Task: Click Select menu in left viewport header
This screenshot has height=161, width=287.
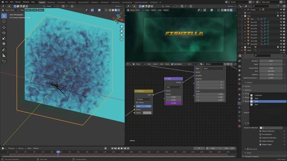Action: click(x=28, y=10)
